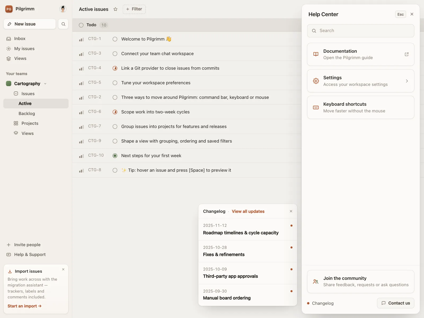
Task: Click the Esc button in Help Center
Action: point(400,14)
